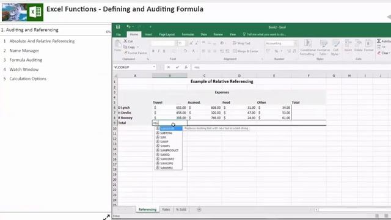
Task: Cancel the formula entry with the X
Action: click(x=169, y=67)
